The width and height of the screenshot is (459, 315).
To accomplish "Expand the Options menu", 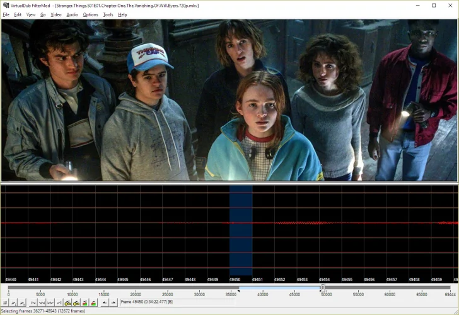I will (x=91, y=14).
